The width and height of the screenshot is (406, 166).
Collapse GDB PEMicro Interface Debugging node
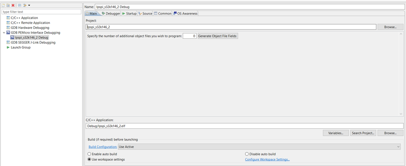pyautogui.click(x=4, y=33)
